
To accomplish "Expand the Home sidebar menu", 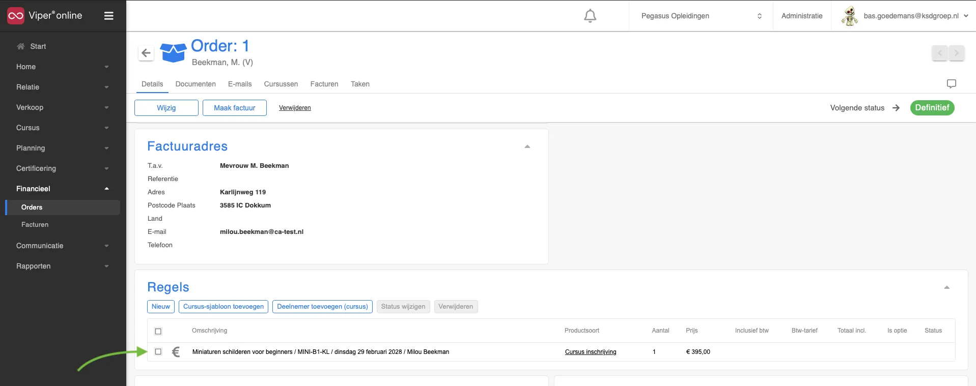I will 63,67.
